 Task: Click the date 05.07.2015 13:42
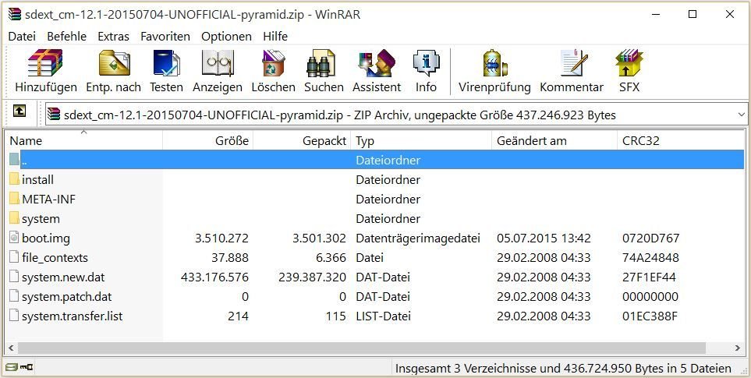(x=544, y=238)
